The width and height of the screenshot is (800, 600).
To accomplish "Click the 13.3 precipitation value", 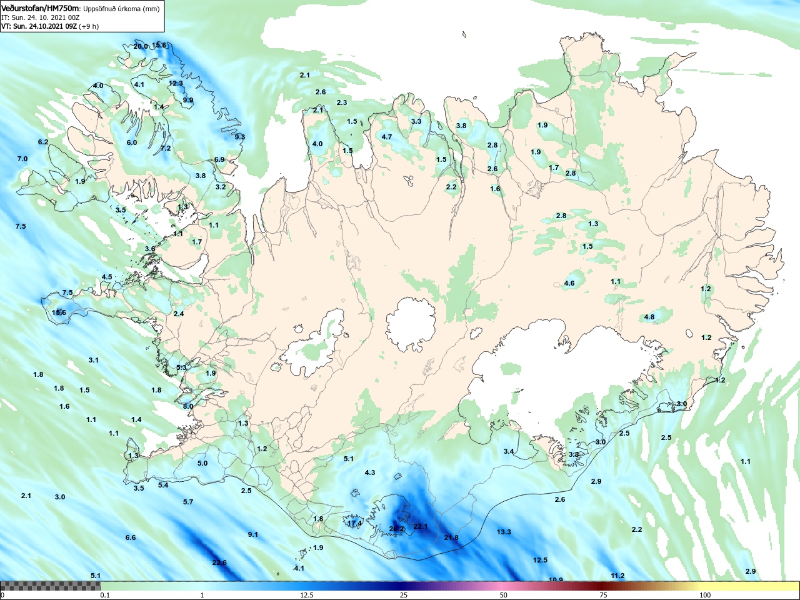I will tap(504, 532).
